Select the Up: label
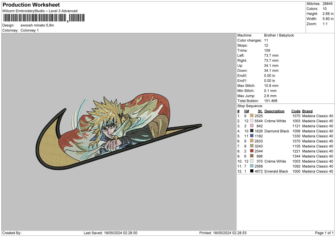 click(x=240, y=66)
